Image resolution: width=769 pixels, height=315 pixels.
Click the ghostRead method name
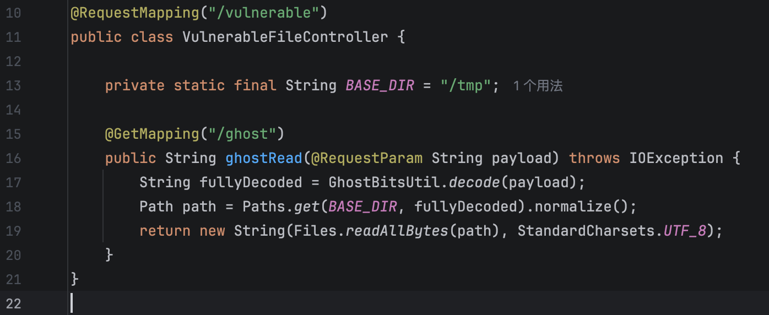(263, 158)
